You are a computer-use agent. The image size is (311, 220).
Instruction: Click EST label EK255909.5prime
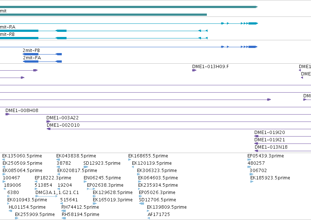(x=35, y=215)
